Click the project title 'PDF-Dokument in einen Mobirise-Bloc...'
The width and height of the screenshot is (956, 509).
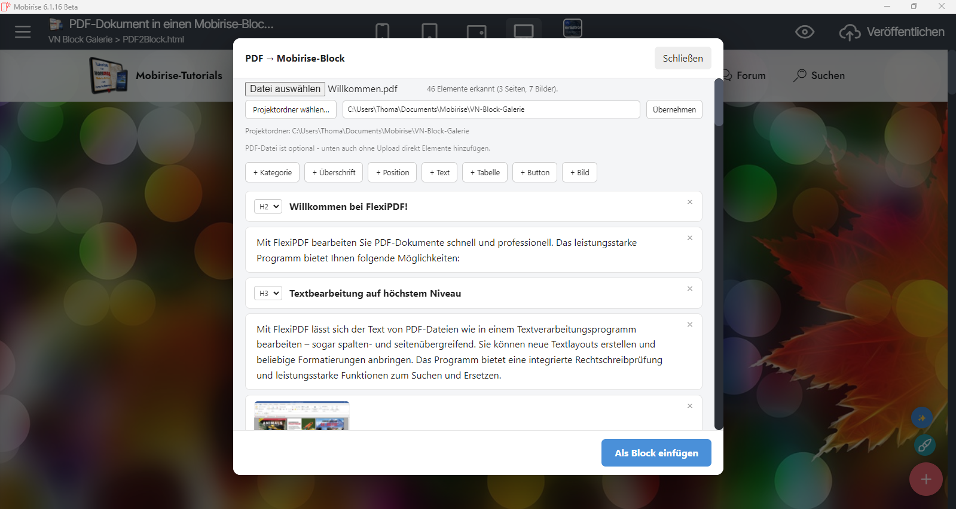coord(172,24)
